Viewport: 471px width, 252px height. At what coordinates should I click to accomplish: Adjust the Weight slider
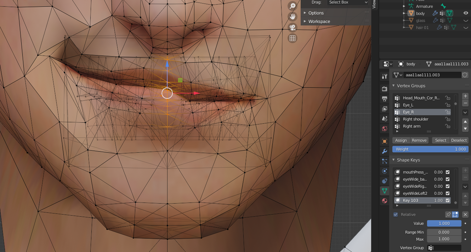click(x=430, y=149)
